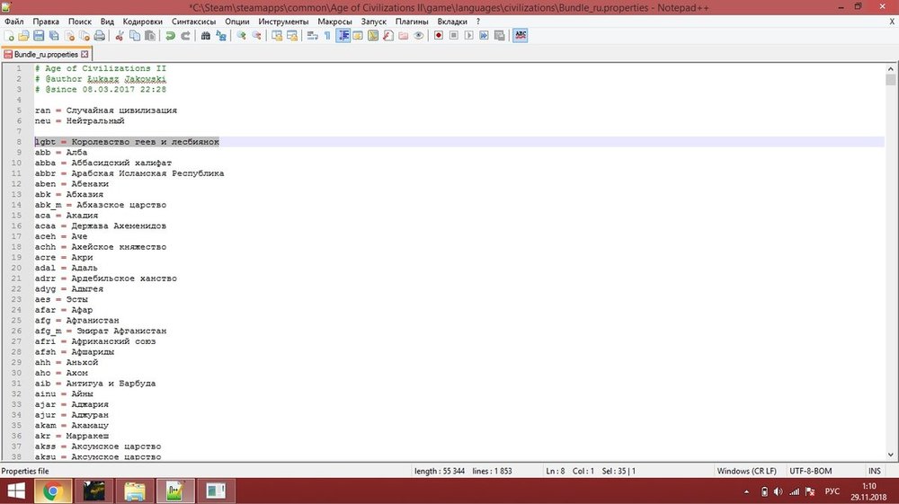Open Find using the binoculars icon

coord(205,36)
